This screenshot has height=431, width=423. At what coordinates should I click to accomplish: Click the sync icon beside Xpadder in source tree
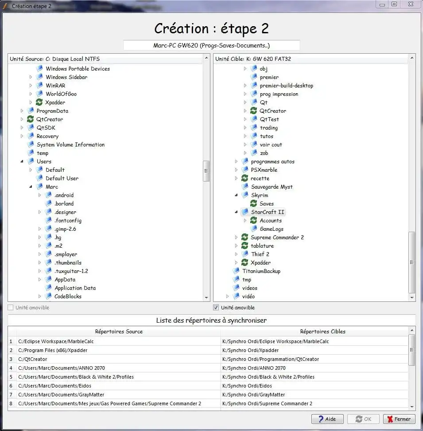(39, 102)
